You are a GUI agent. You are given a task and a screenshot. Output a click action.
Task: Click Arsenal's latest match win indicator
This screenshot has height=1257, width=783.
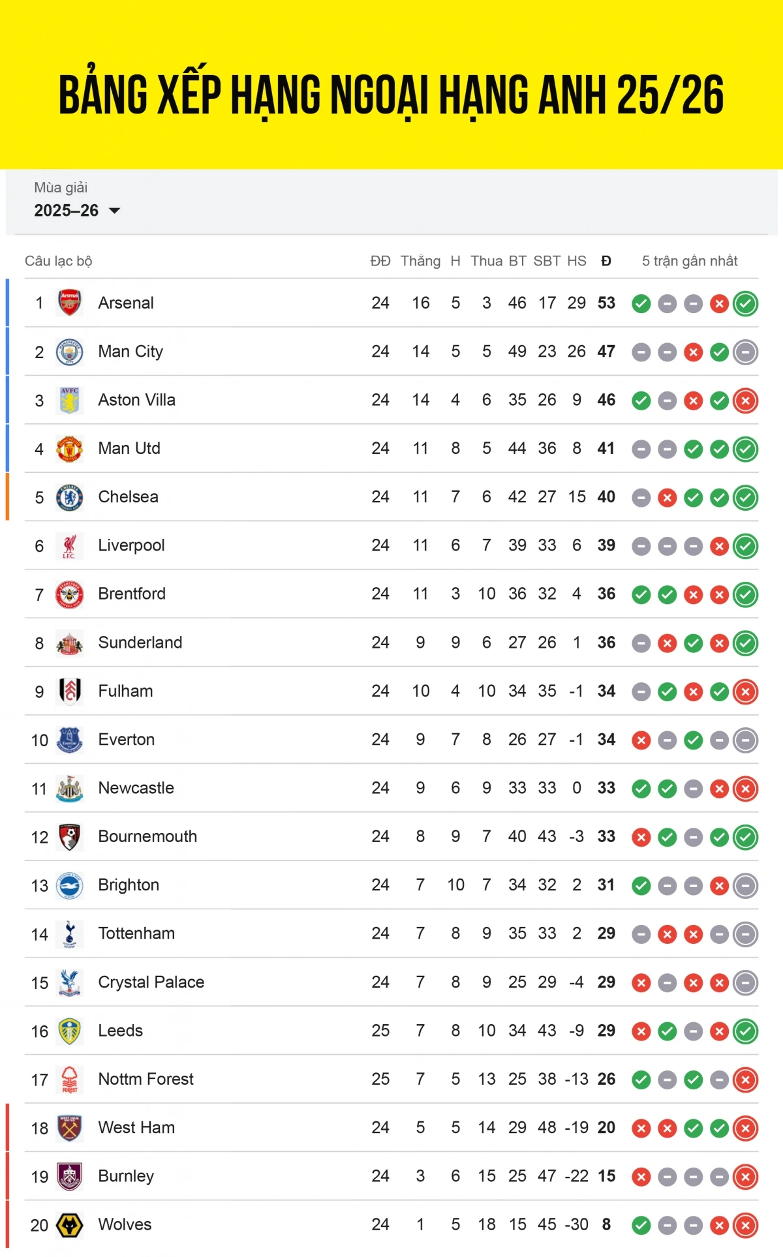[745, 303]
